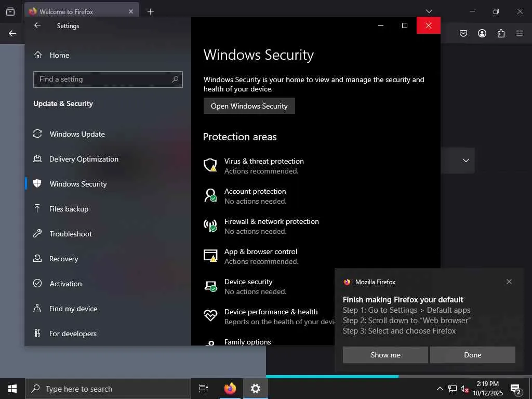
Task: Click Firefox account profile icon in toolbar
Action: [x=482, y=33]
